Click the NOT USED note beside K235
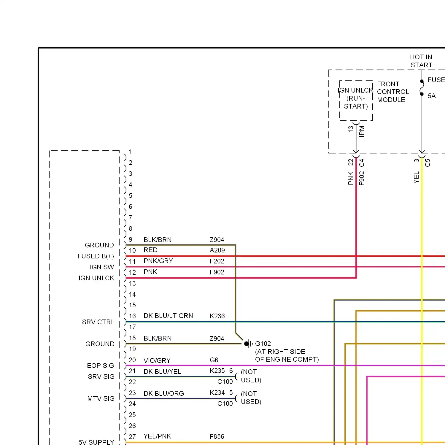445x445 pixels. point(251,376)
